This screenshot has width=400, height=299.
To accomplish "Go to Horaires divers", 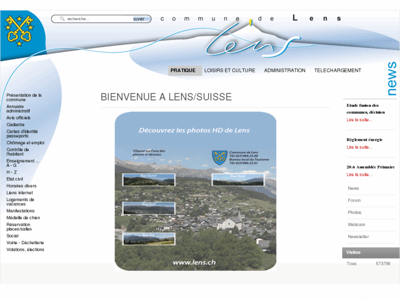I will 21,186.
